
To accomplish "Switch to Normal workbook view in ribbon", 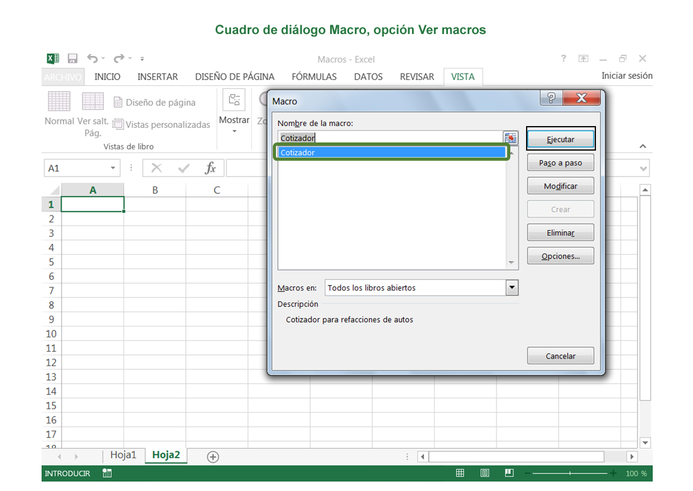I will click(x=59, y=108).
